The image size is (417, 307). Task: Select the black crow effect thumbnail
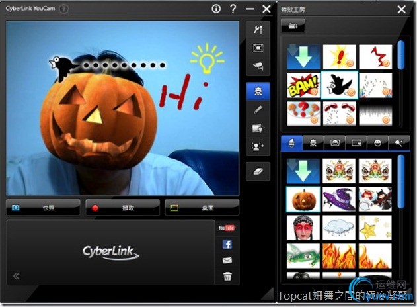339,85
